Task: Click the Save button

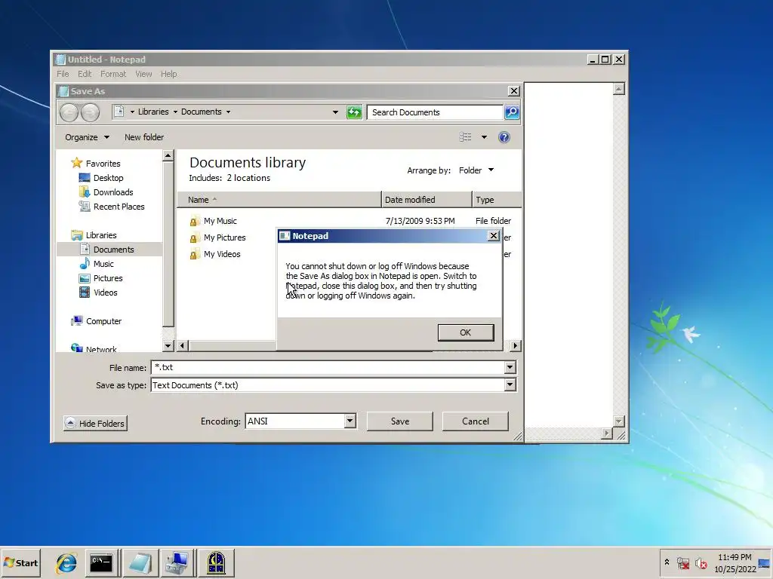Action: tap(400, 421)
